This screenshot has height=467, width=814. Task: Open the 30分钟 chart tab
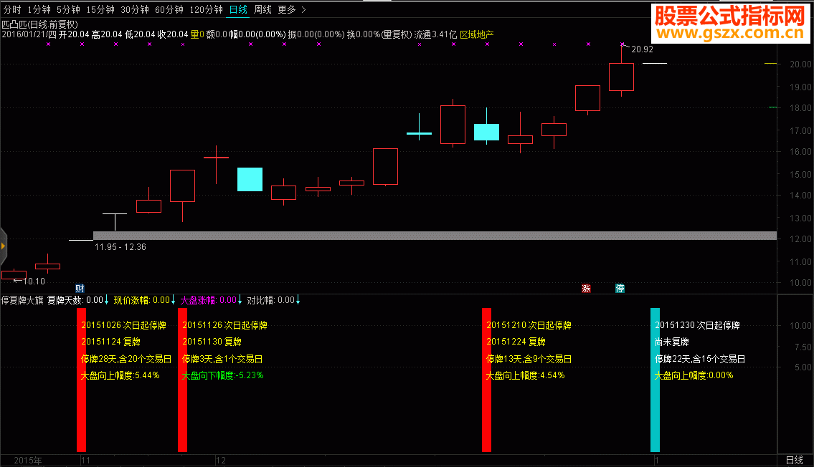tap(134, 10)
